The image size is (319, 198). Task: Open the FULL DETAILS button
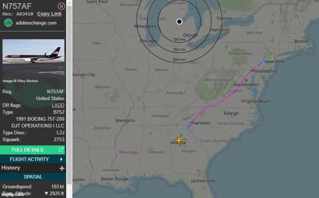pos(33,150)
